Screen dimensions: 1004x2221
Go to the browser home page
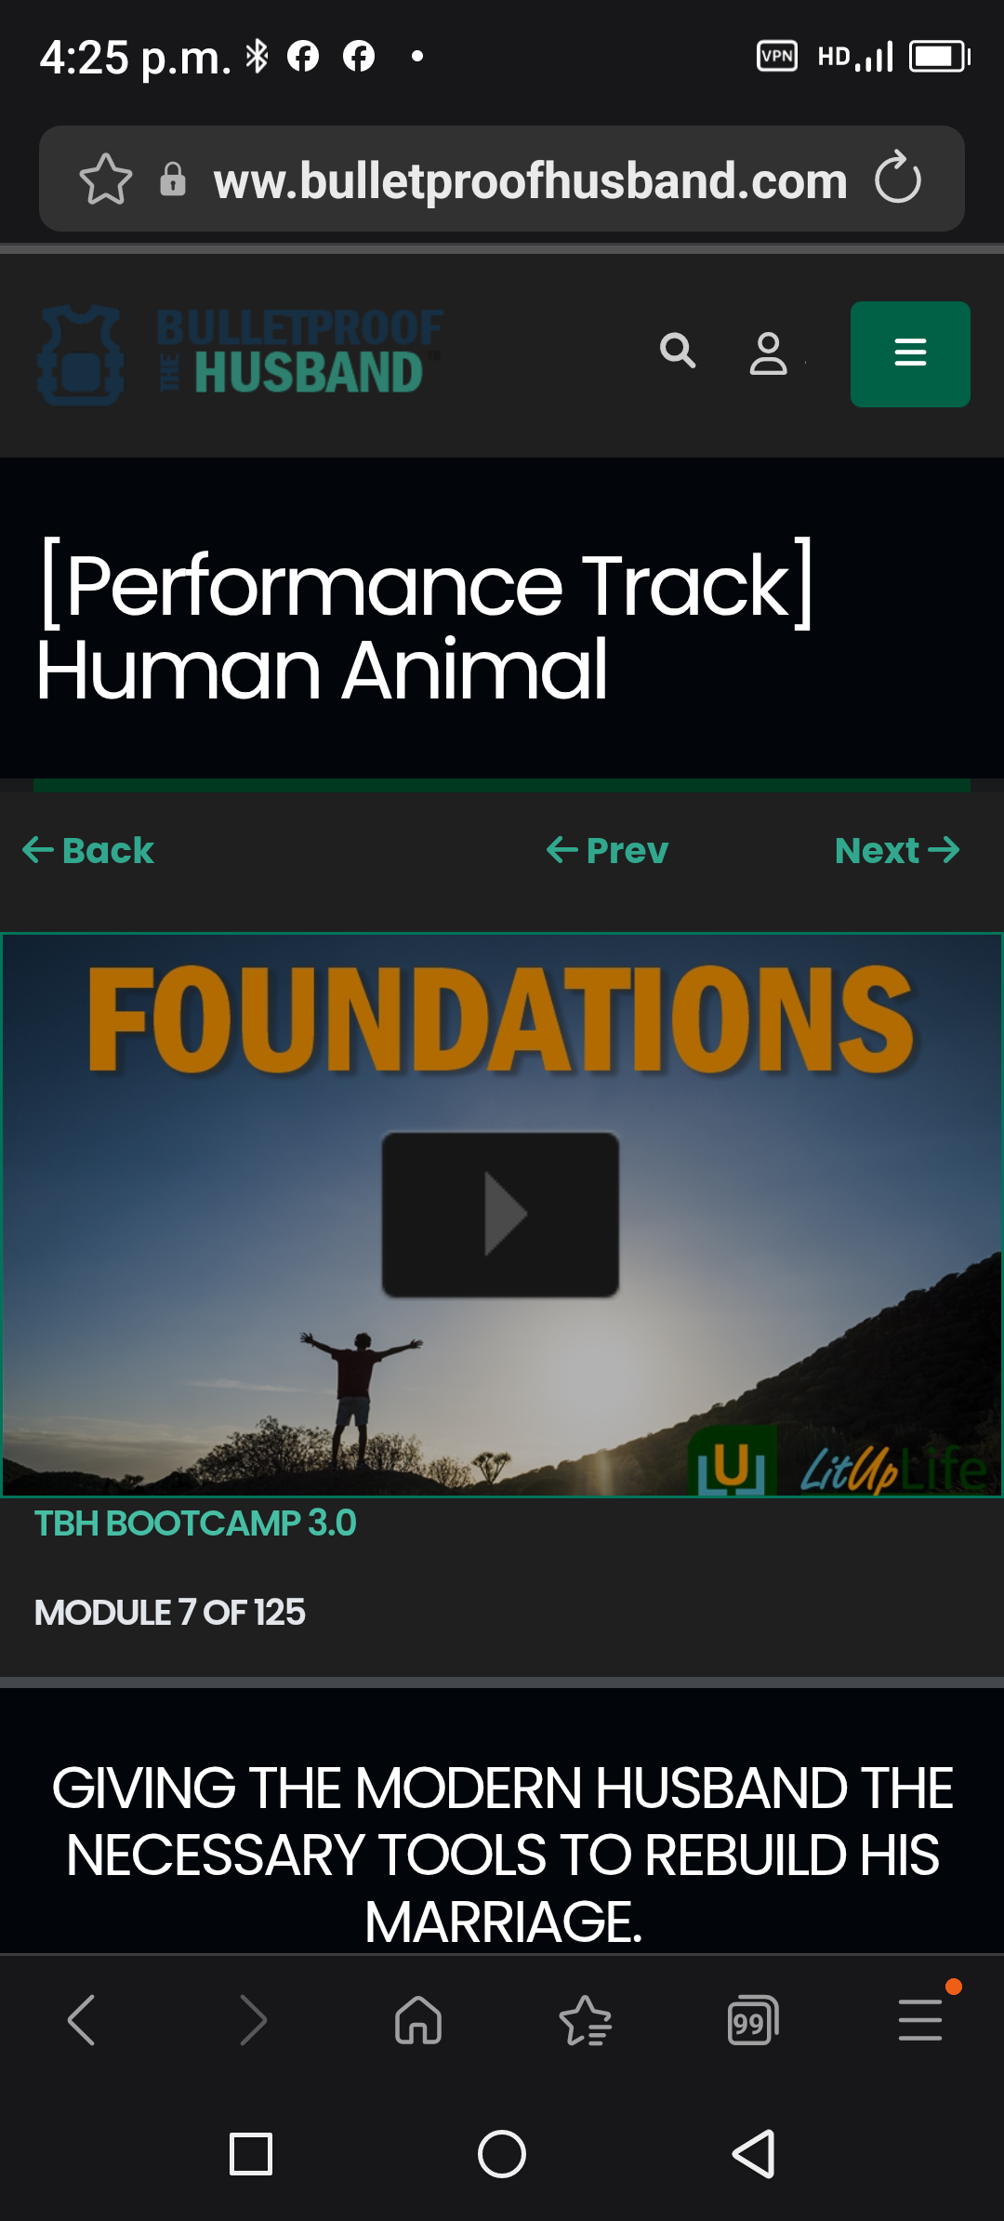(418, 2020)
